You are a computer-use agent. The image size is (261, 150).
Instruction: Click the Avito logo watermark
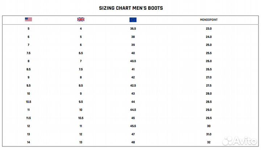pos(239,140)
